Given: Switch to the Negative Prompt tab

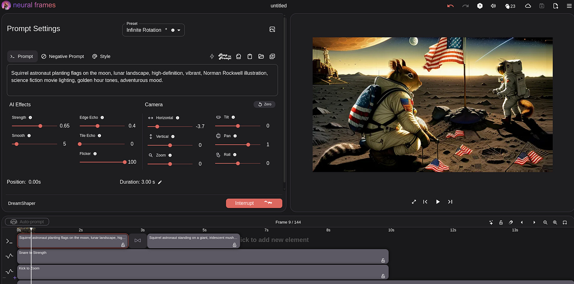Looking at the screenshot, I should tap(63, 56).
